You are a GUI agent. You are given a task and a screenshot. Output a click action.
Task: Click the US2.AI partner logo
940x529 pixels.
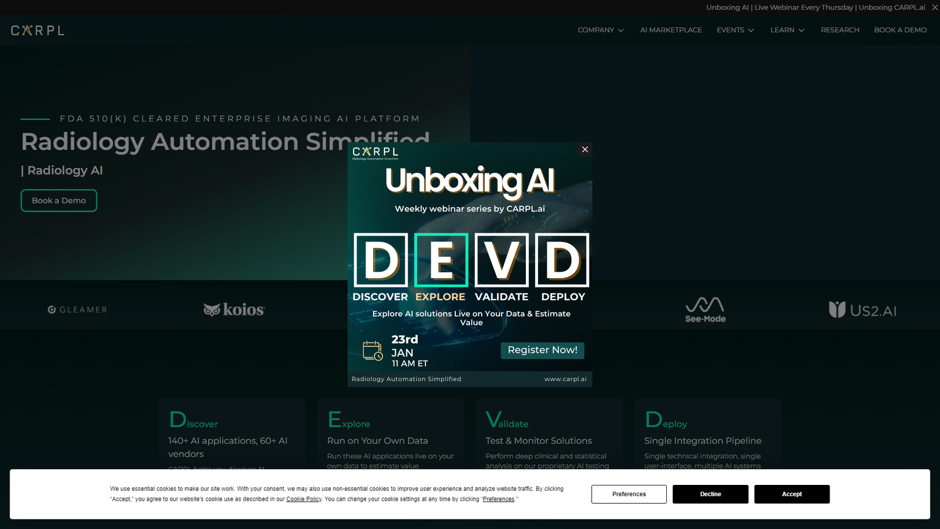click(862, 310)
